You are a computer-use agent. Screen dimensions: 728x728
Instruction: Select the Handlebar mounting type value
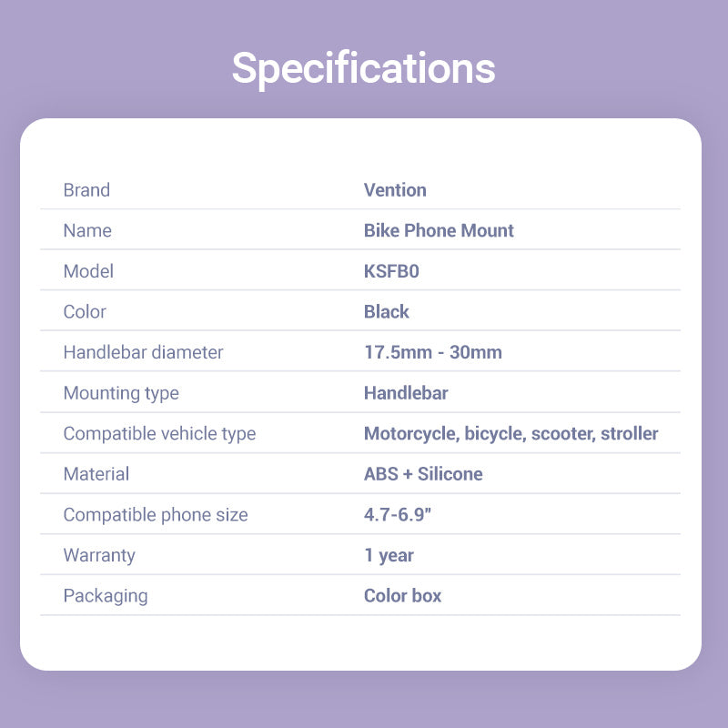406,393
